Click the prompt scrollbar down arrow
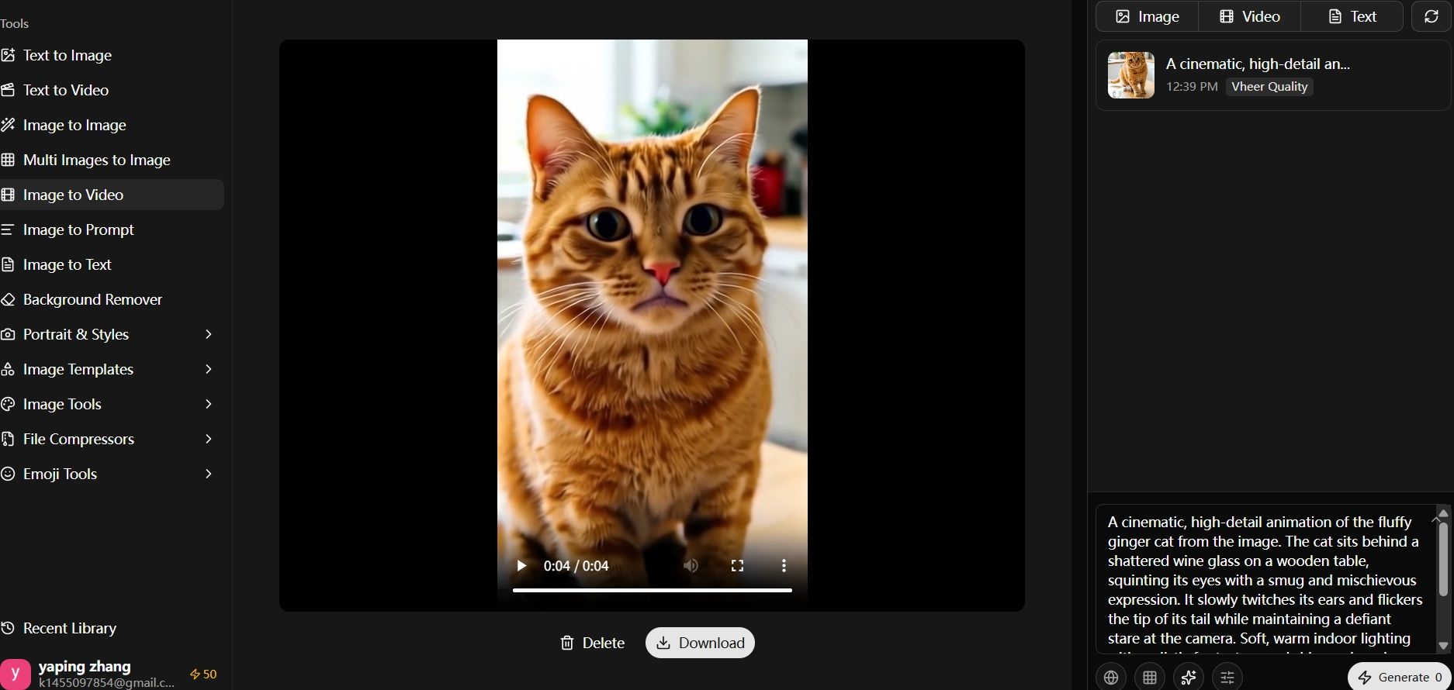The height and width of the screenshot is (690, 1454). [x=1443, y=646]
